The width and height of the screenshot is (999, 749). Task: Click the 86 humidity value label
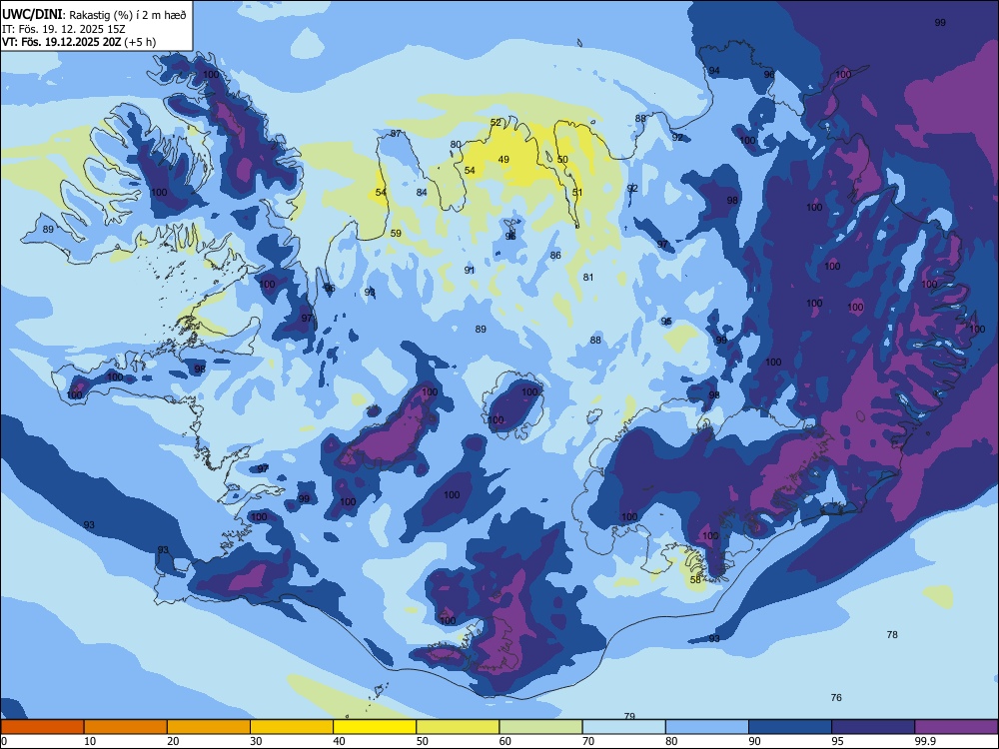(x=555, y=255)
